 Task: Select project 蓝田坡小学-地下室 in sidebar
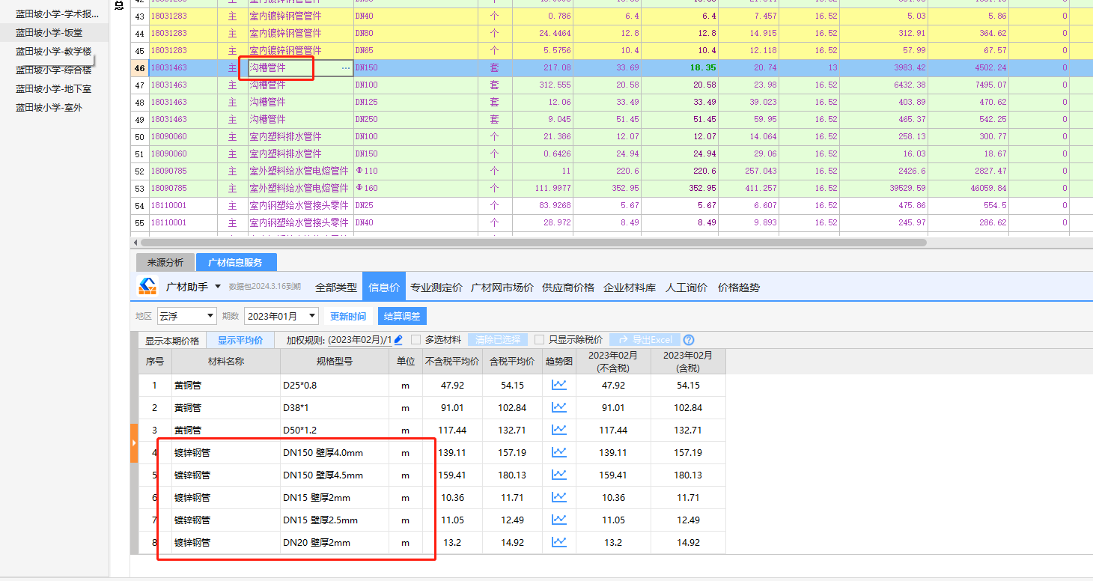54,88
